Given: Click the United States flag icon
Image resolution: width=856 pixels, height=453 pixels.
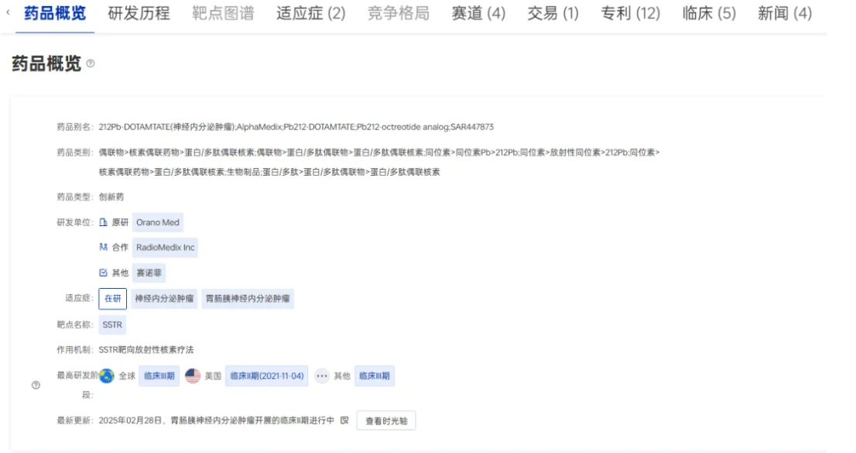Looking at the screenshot, I should point(193,376).
